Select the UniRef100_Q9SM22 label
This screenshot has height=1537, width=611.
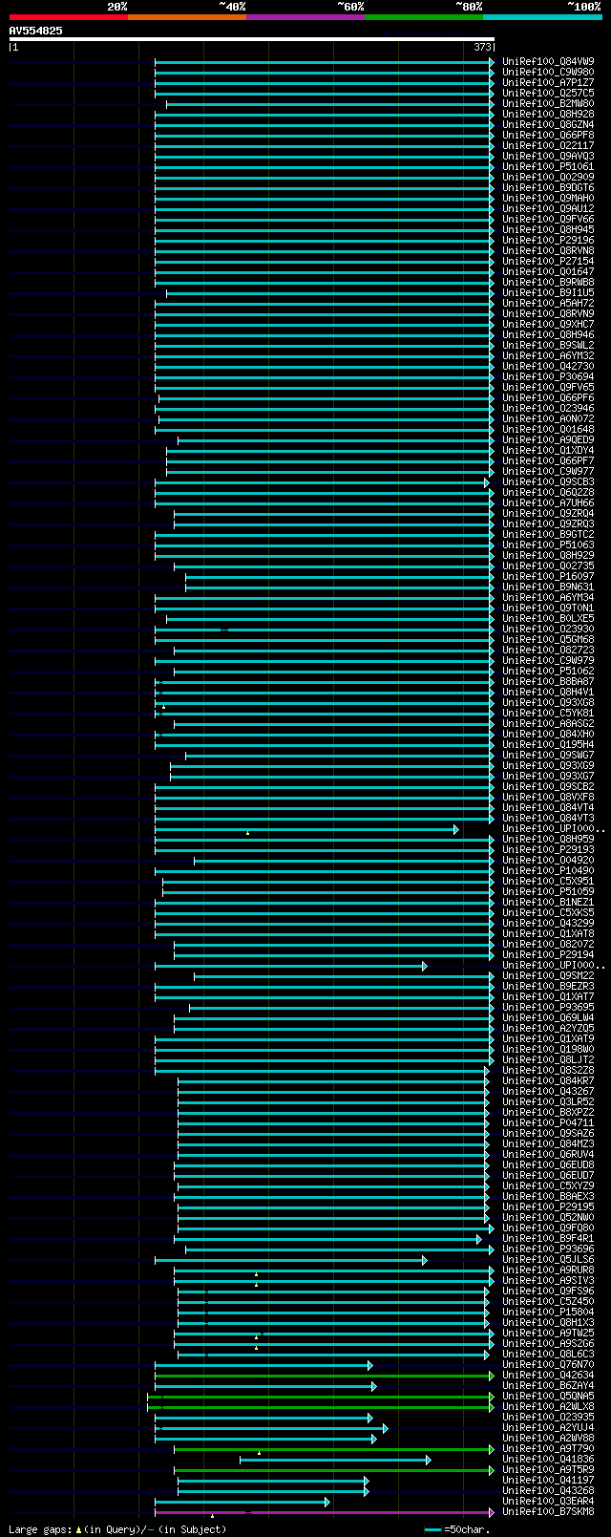click(x=548, y=976)
